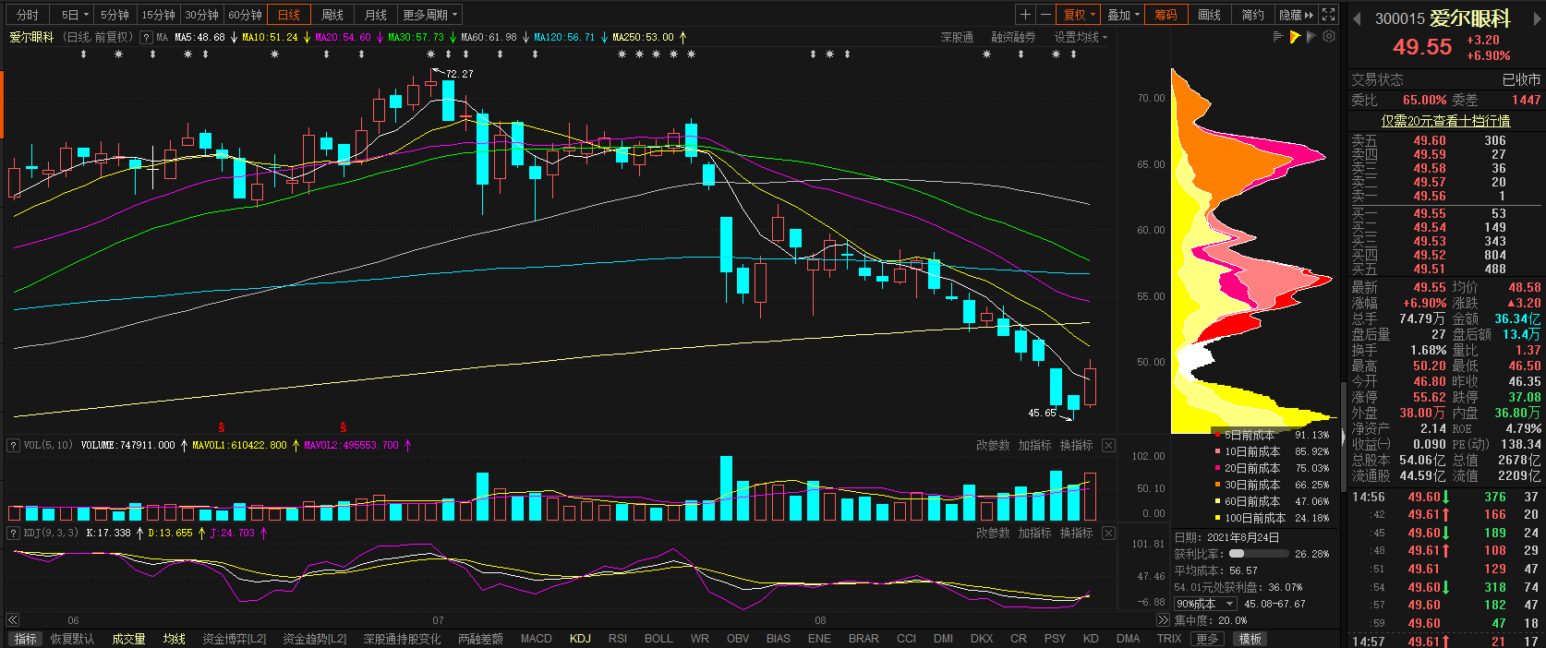The image size is (1546, 648).
Task: Open 90%成本 cost range combo box
Action: 1204,604
